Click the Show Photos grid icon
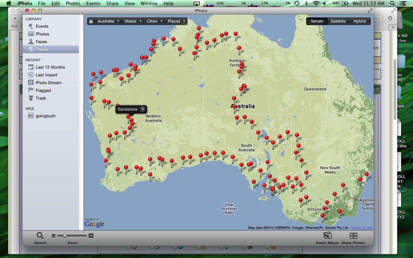 click(353, 236)
